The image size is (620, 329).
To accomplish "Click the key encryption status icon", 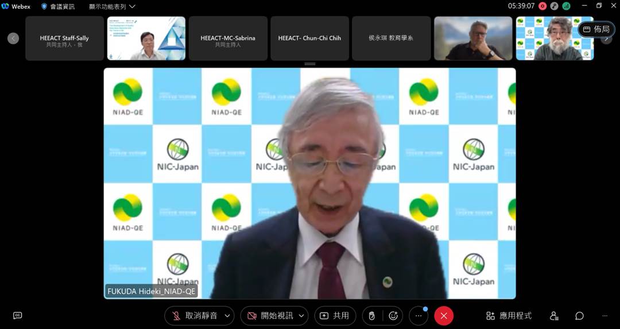I will point(555,6).
